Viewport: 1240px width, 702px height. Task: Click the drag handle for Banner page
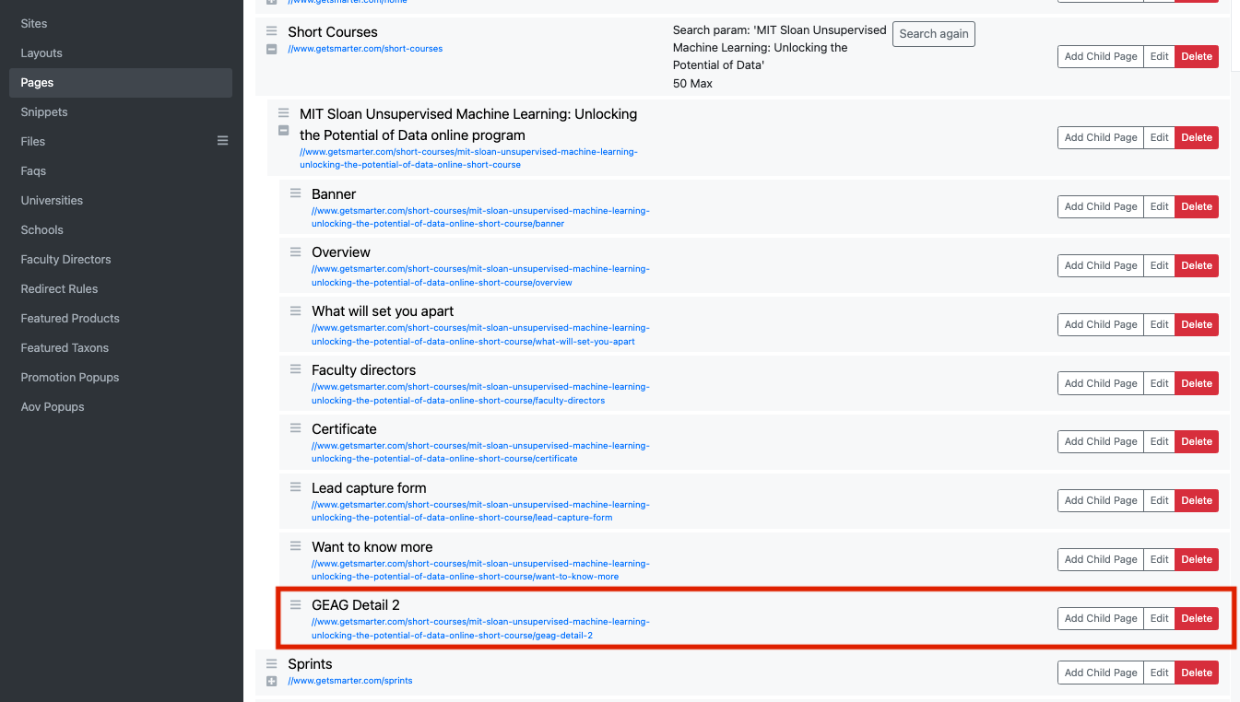click(x=295, y=193)
